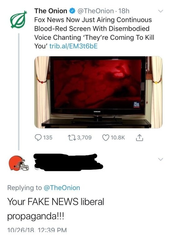This screenshot has width=170, height=239.
Task: Tap the reply speech bubble icon
Action: click(x=38, y=137)
